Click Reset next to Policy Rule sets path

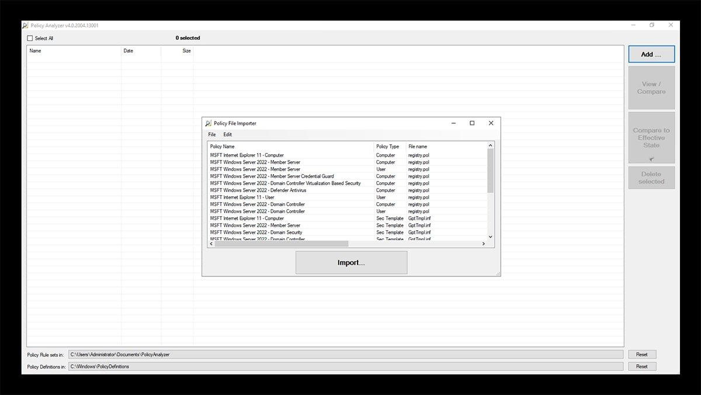click(x=642, y=354)
